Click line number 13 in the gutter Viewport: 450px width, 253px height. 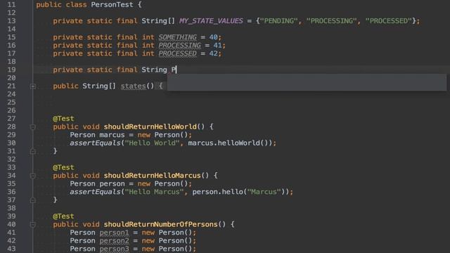click(11, 21)
